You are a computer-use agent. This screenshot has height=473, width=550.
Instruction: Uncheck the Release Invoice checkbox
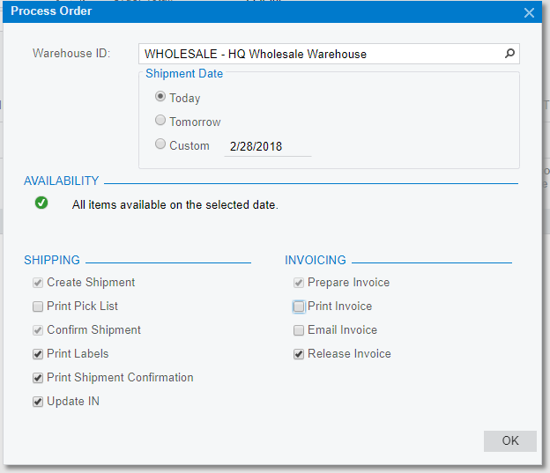click(300, 354)
